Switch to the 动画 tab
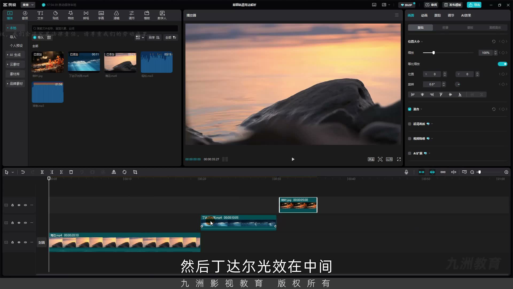The height and width of the screenshot is (289, 513). 424,16
